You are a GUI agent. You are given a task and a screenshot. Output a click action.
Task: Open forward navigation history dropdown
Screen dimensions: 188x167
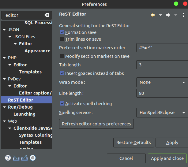pyautogui.click(x=176, y=15)
